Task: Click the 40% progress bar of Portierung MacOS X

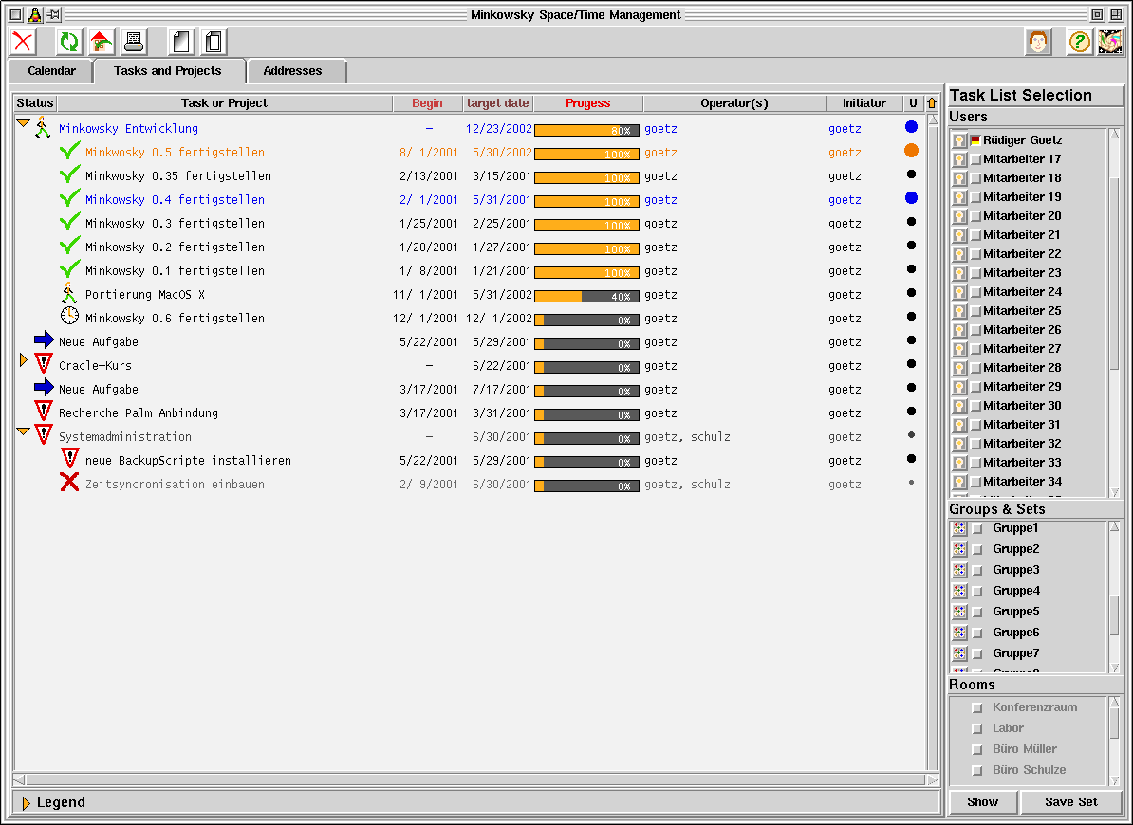Action: [586, 296]
